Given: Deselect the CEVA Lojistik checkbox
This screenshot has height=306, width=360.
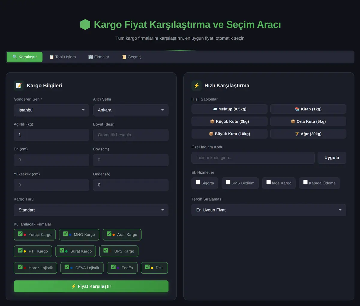Looking at the screenshot, I should (x=67, y=267).
